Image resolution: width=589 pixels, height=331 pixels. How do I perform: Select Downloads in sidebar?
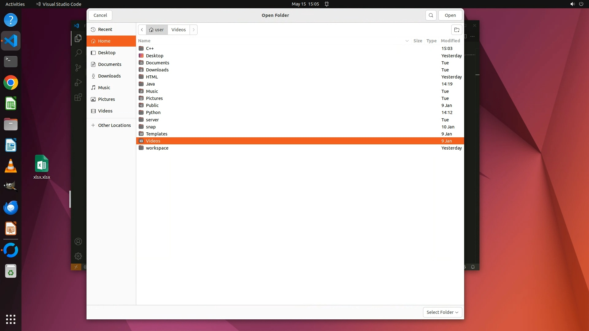tap(109, 76)
